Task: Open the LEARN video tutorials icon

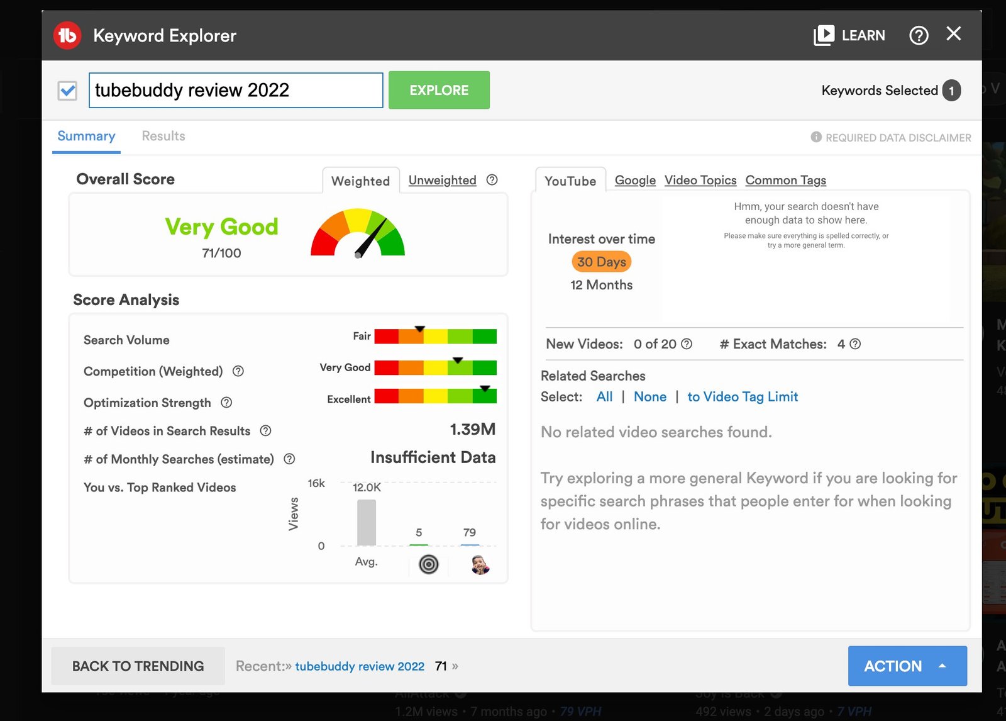Action: (824, 35)
